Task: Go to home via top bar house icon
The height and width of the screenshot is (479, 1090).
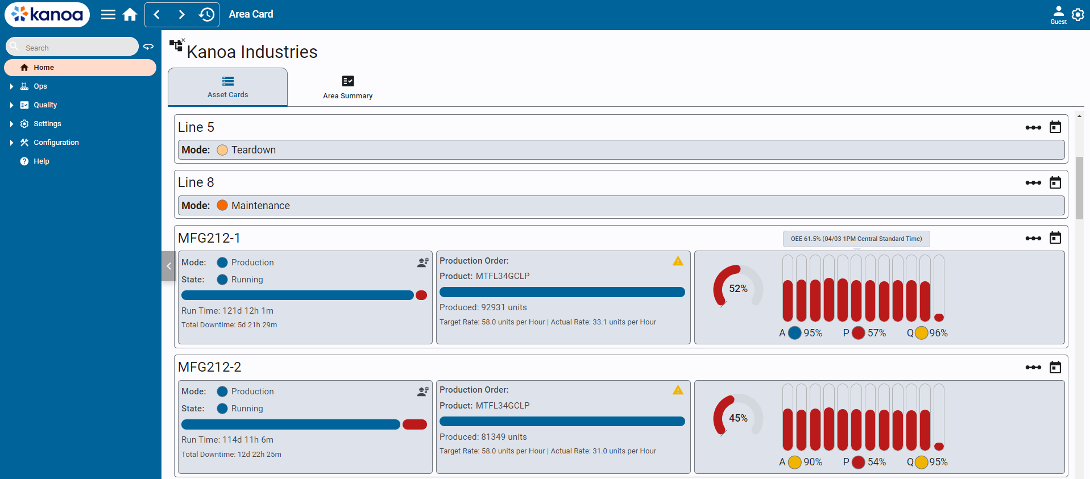Action: coord(130,15)
